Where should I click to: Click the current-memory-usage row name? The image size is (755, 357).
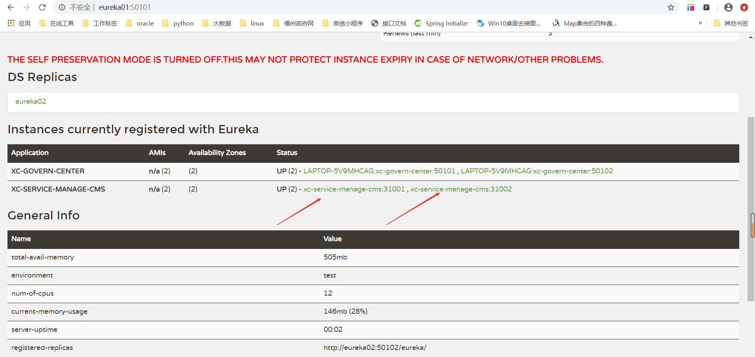(50, 311)
